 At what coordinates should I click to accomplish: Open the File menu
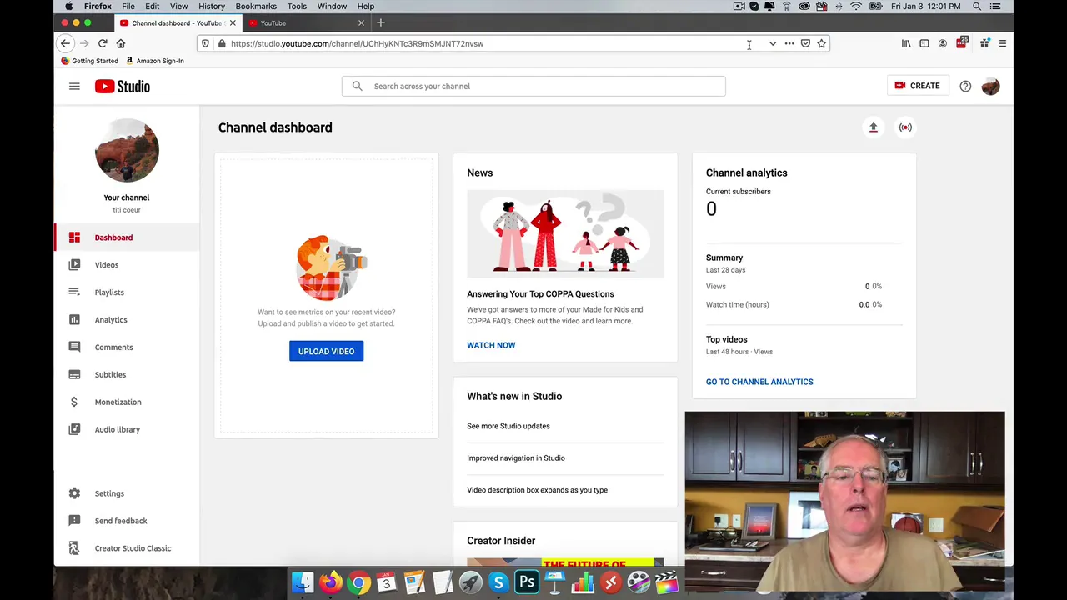(128, 6)
